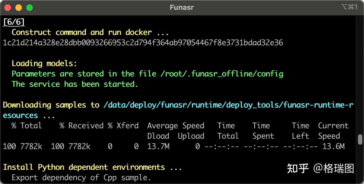
Task: Click the [6/6] step marker
Action: [x=14, y=22]
